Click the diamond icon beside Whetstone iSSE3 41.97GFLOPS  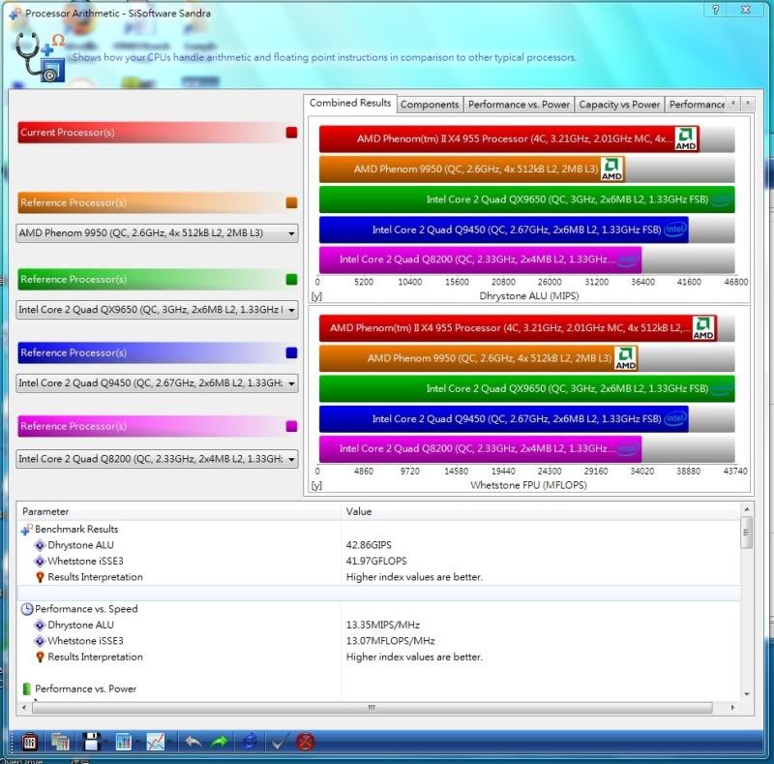pos(40,561)
